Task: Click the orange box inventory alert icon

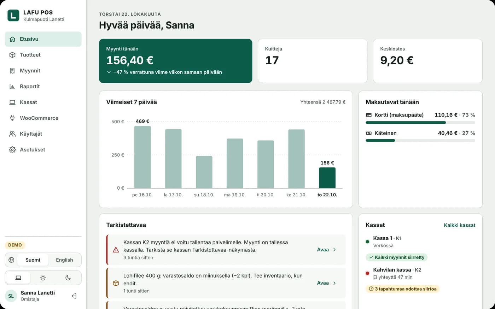Action: (x=116, y=283)
